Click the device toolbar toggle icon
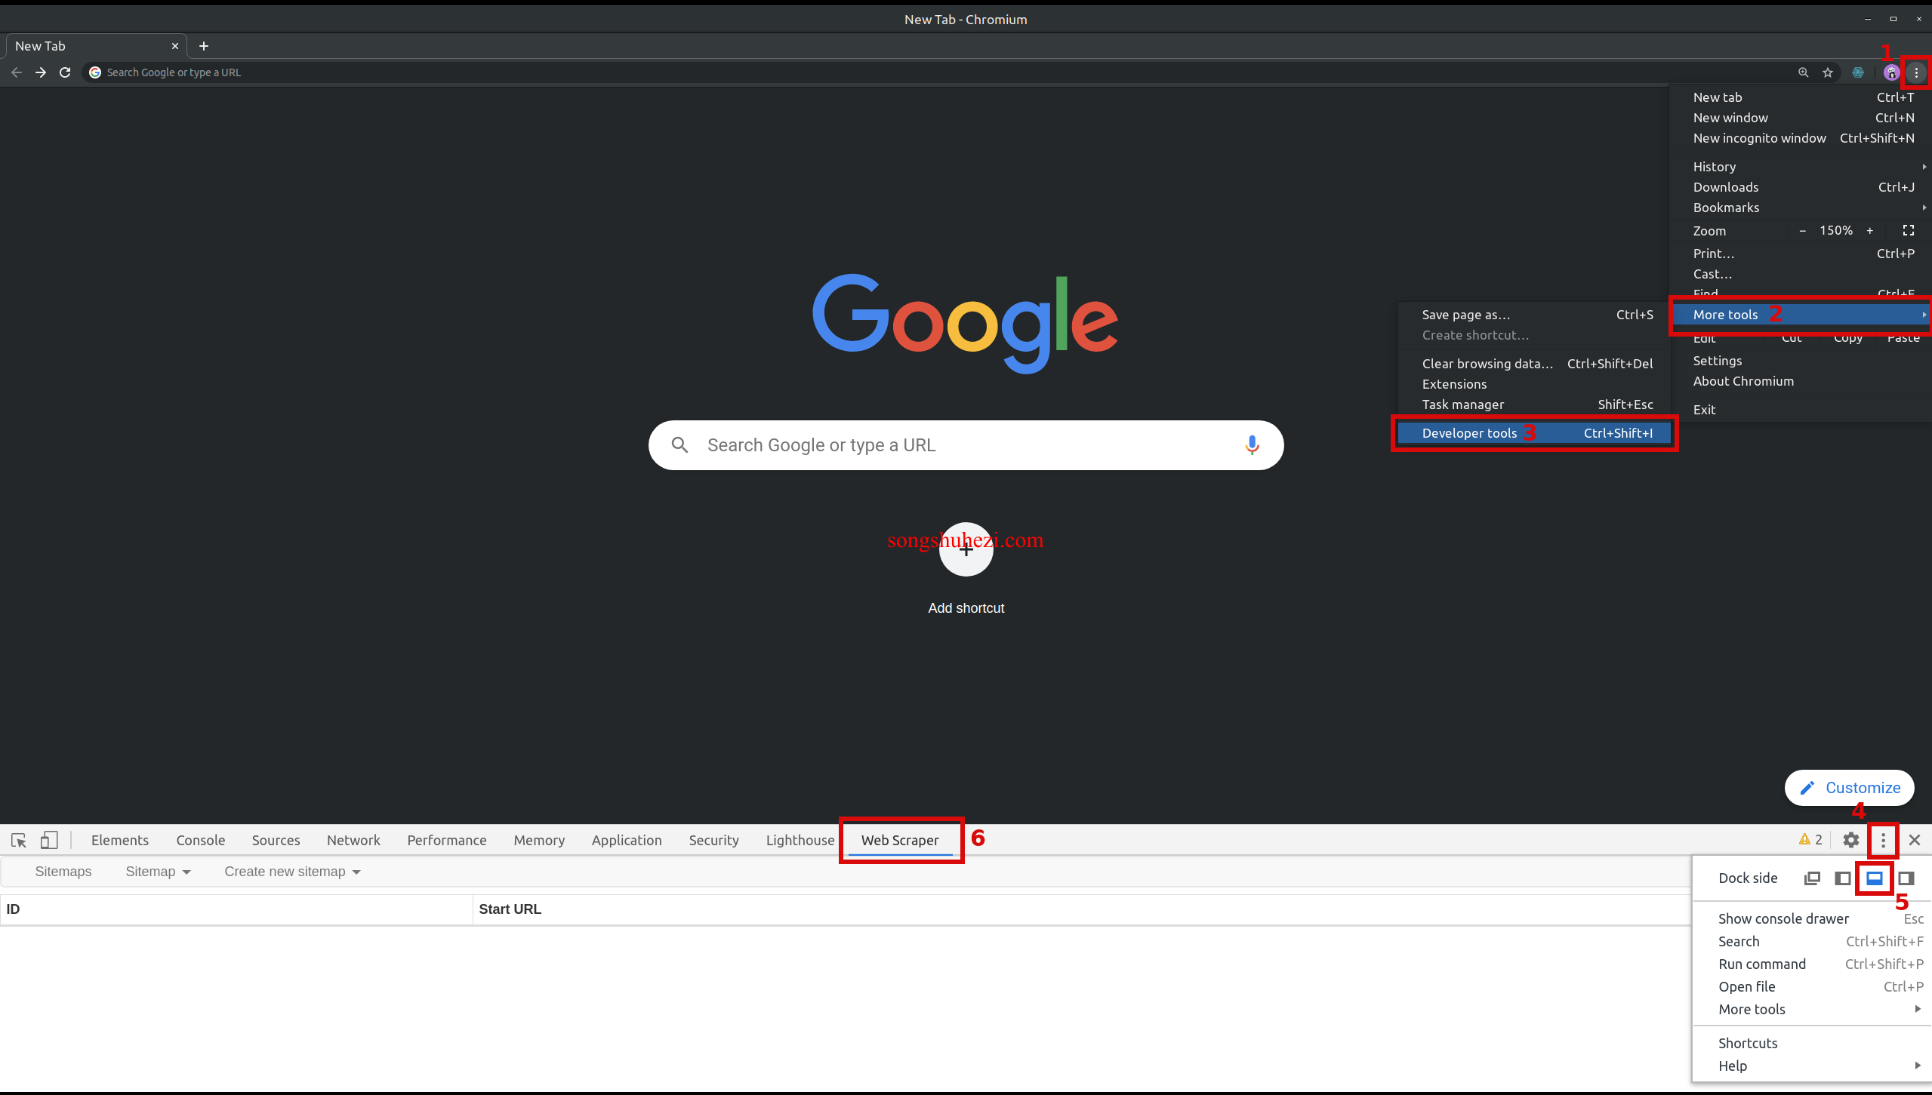Screen dimensions: 1932x1095 (x=49, y=839)
